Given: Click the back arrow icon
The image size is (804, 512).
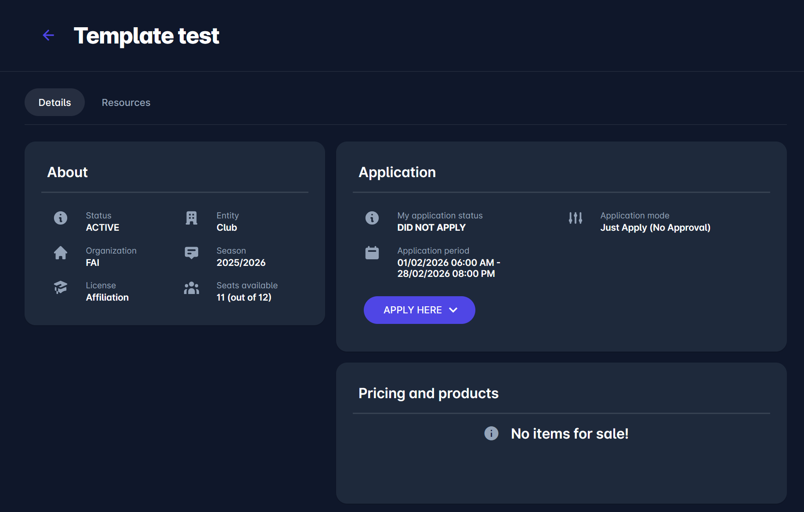Looking at the screenshot, I should [48, 35].
